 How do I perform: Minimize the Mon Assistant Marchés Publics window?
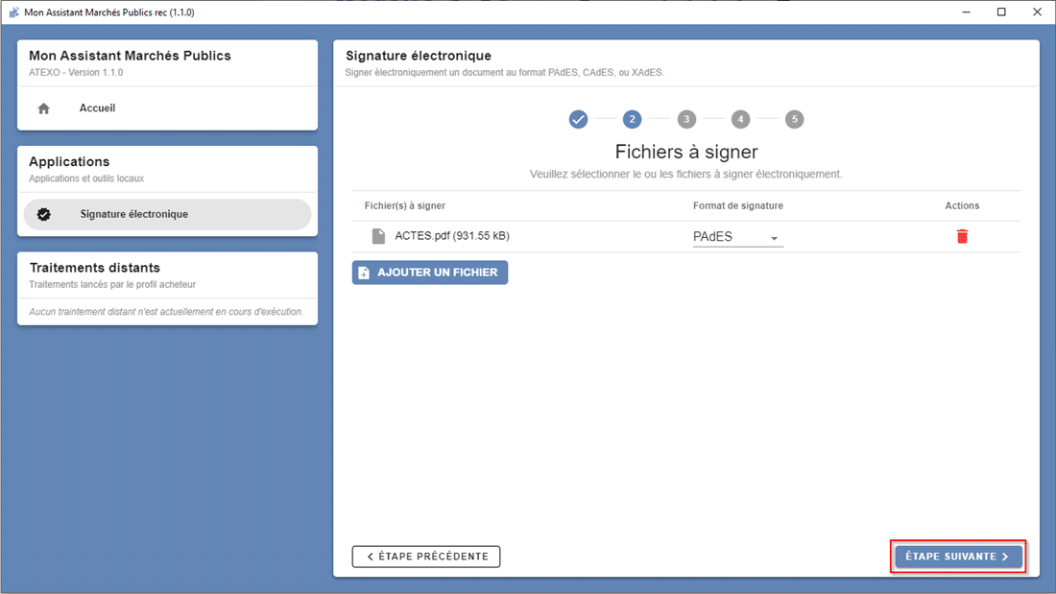[x=967, y=12]
